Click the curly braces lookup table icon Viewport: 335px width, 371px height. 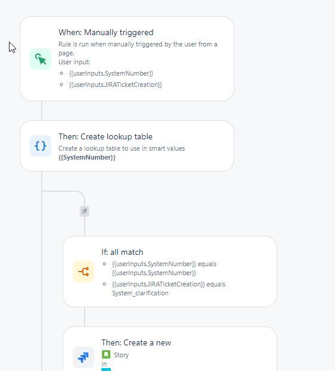click(41, 146)
